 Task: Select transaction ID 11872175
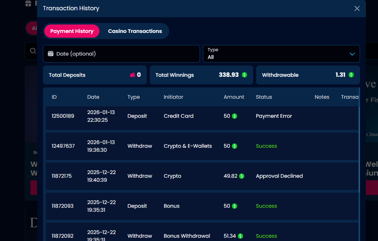62,176
